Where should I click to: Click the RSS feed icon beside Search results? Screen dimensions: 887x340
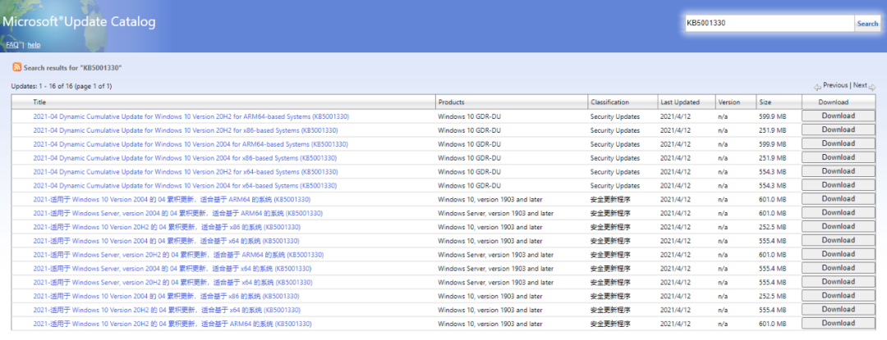[x=17, y=67]
